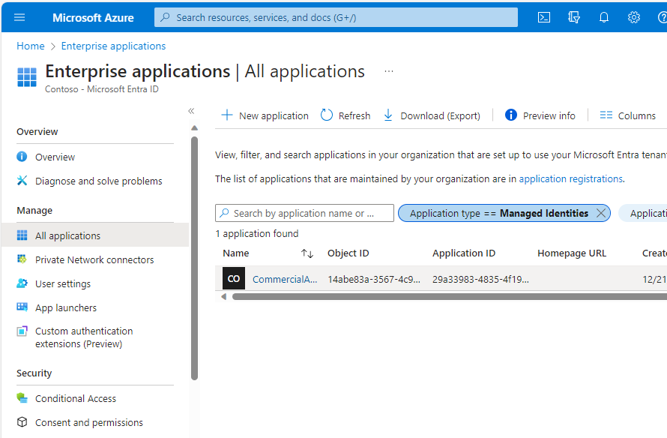Viewport: 667px width, 438px height.
Task: Click the Preview info icon
Action: coord(510,115)
